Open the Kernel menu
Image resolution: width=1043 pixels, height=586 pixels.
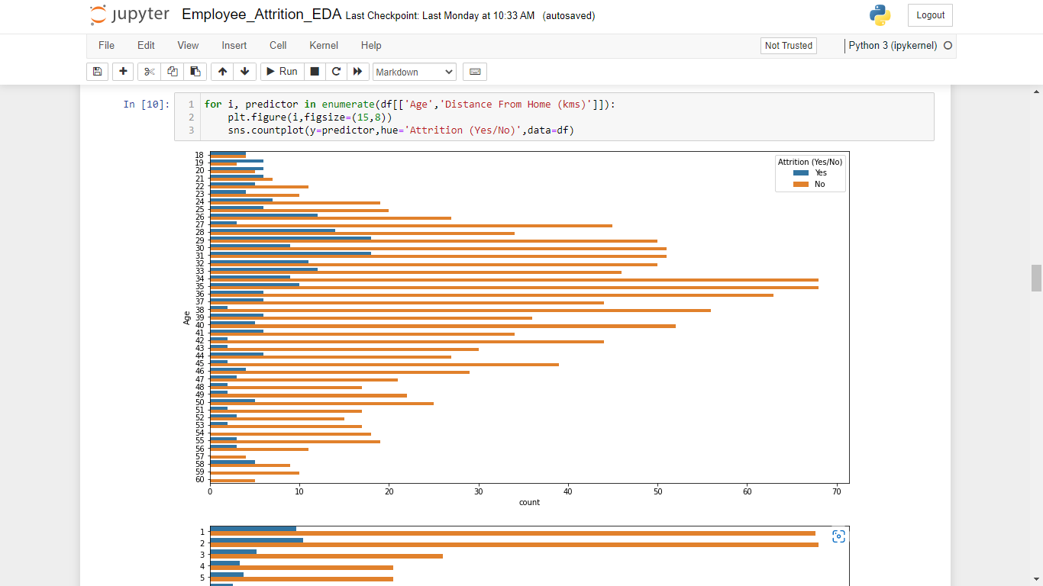pyautogui.click(x=323, y=46)
